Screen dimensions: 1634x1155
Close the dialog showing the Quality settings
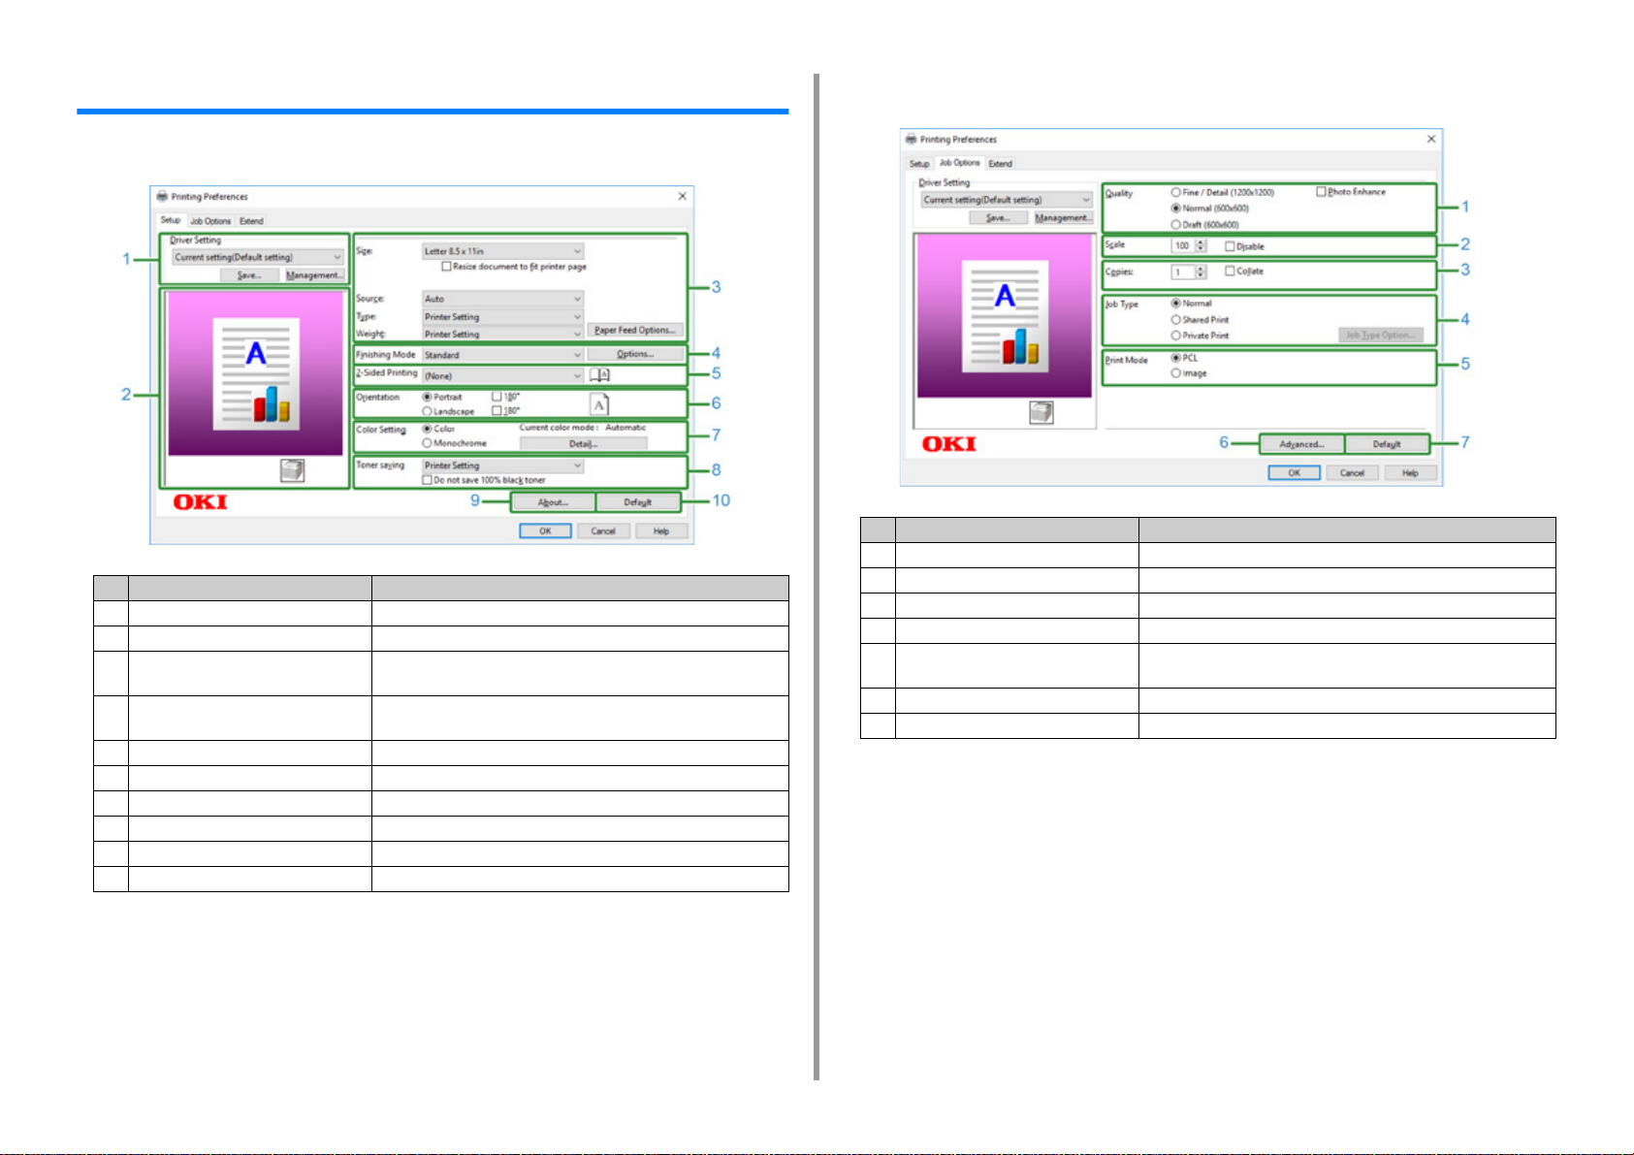pos(1430,140)
